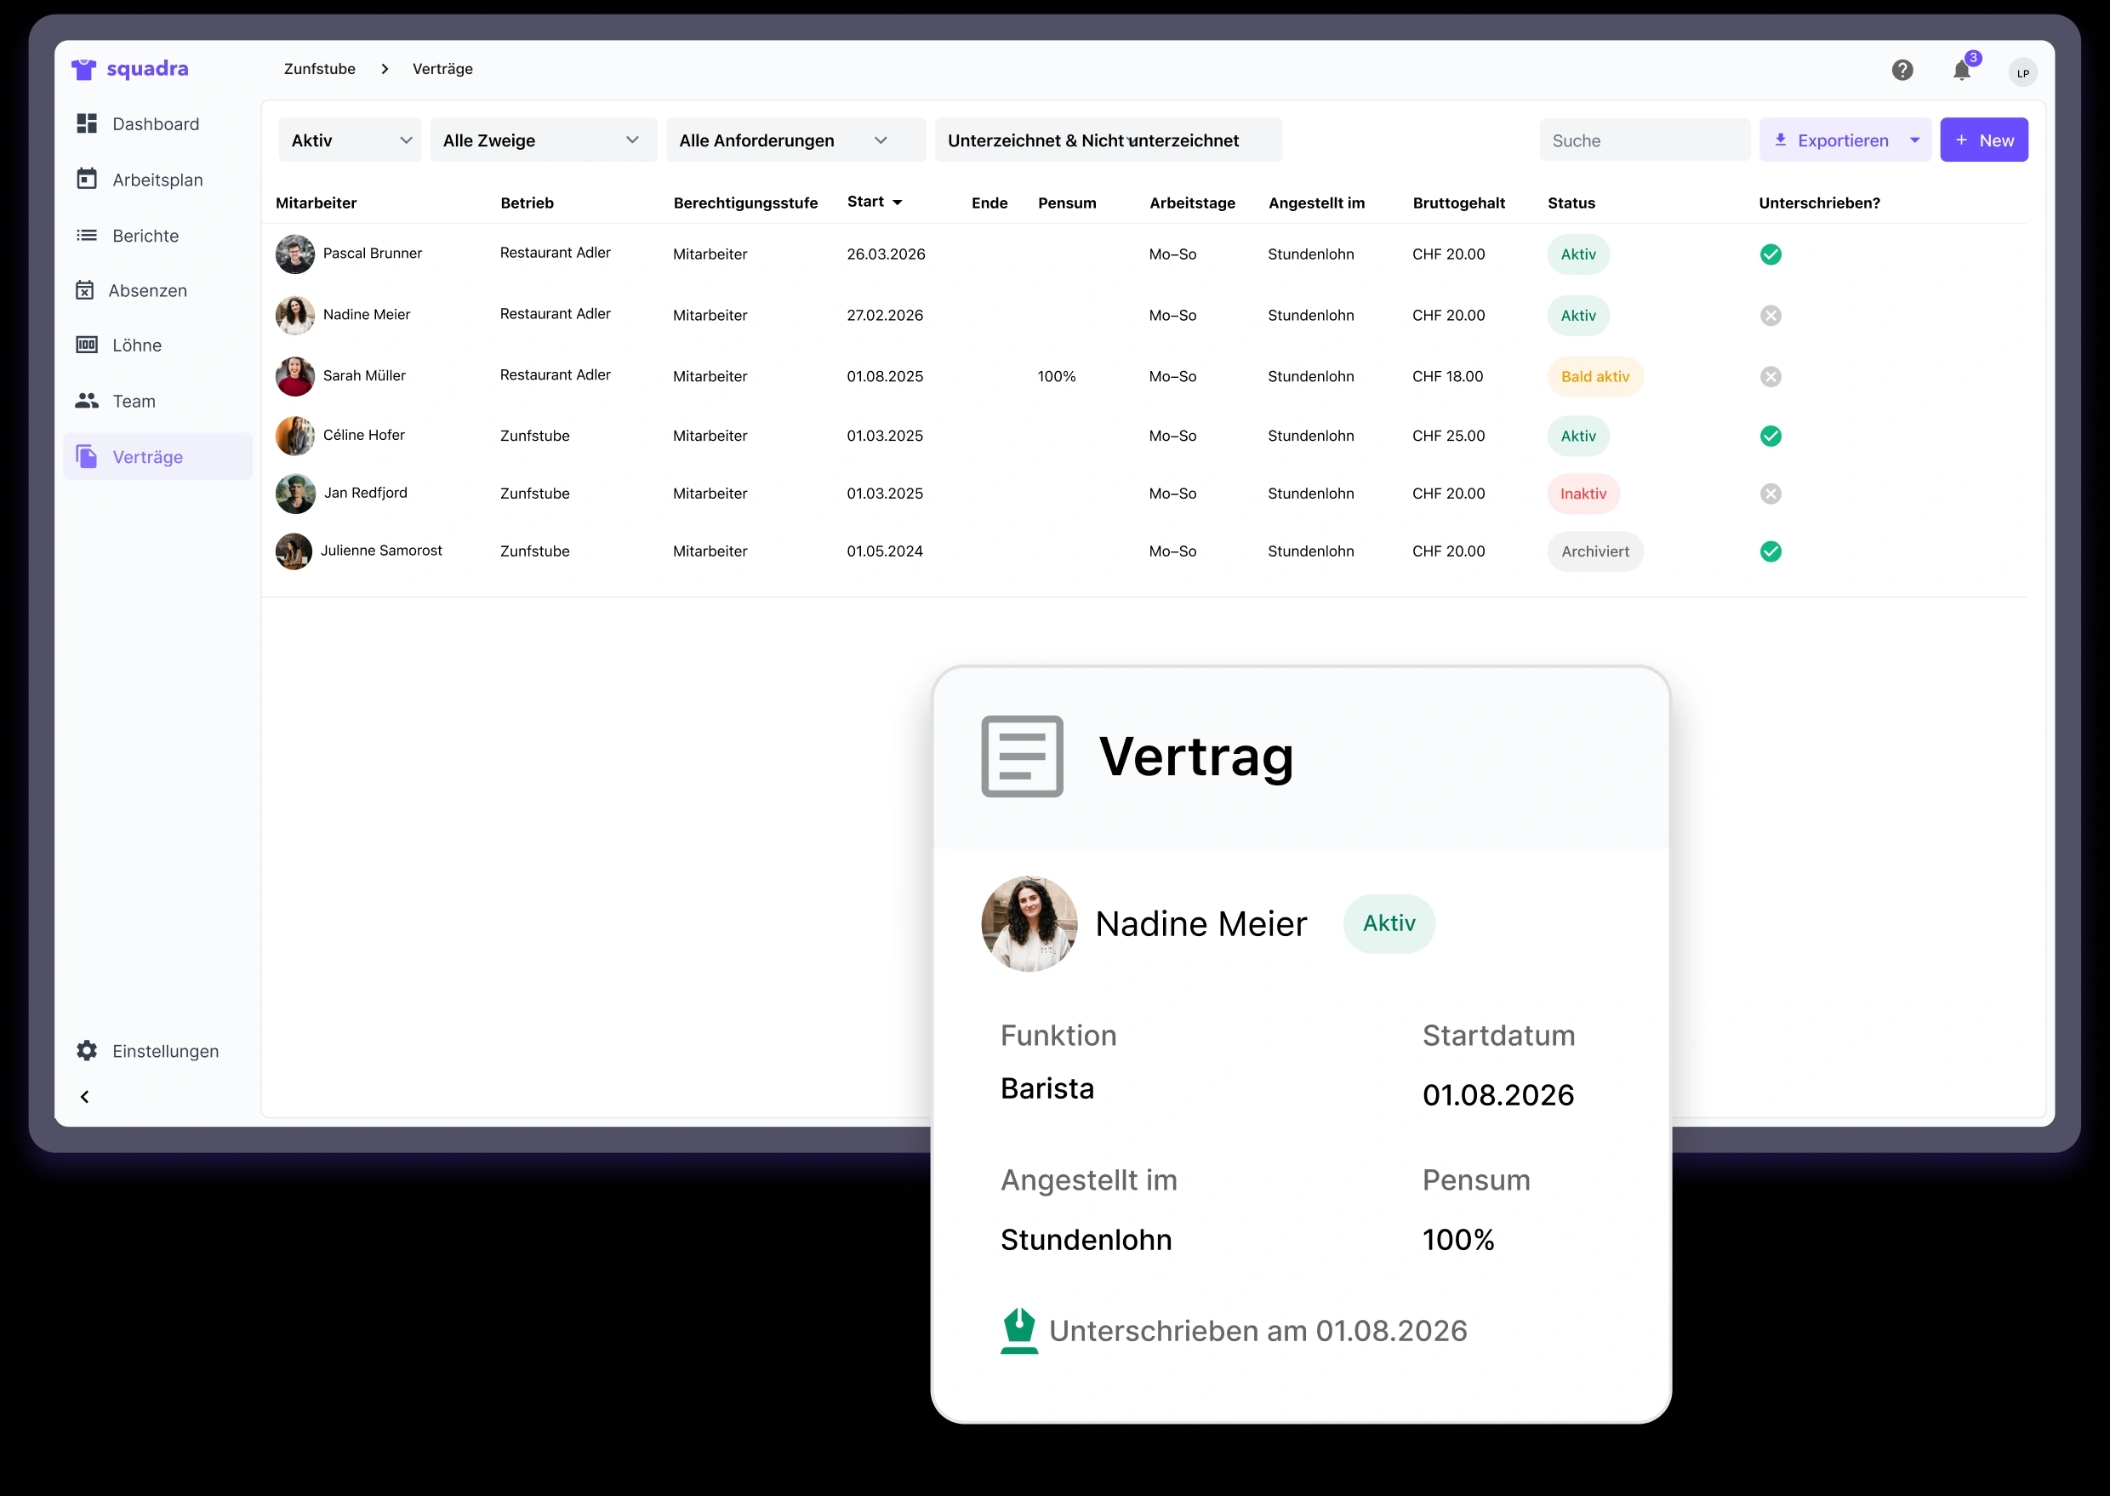Open notifications bell with 3 badge
2110x1496 pixels.
1962,70
